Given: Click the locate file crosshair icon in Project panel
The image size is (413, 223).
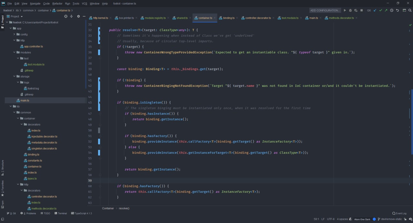Looking at the screenshot, I should coord(66,16).
